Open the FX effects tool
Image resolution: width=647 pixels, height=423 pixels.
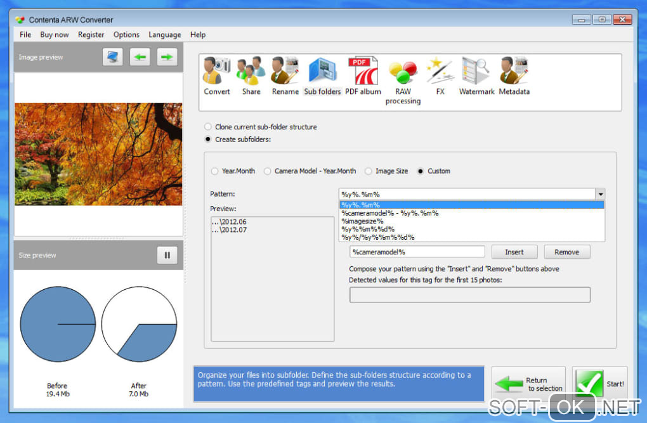click(440, 76)
